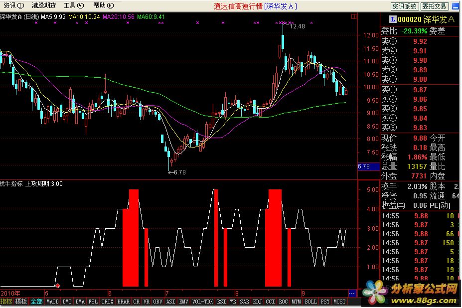
Task: Switch to RSI indicator
Action: point(221,302)
